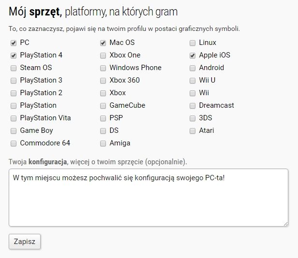Tick the Commodore 64 checkbox
Viewport: 298px width, 258px height.
tap(14, 143)
